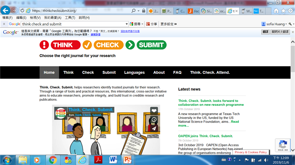The width and height of the screenshot is (295, 165).
Task: Click the favorites star icon
Action: point(283,11)
